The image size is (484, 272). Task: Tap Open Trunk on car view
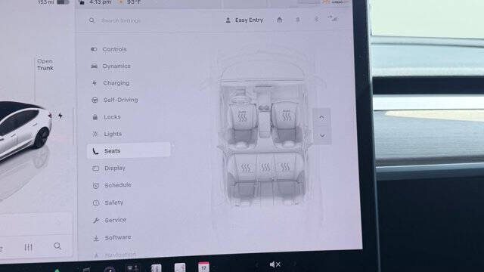(45, 65)
